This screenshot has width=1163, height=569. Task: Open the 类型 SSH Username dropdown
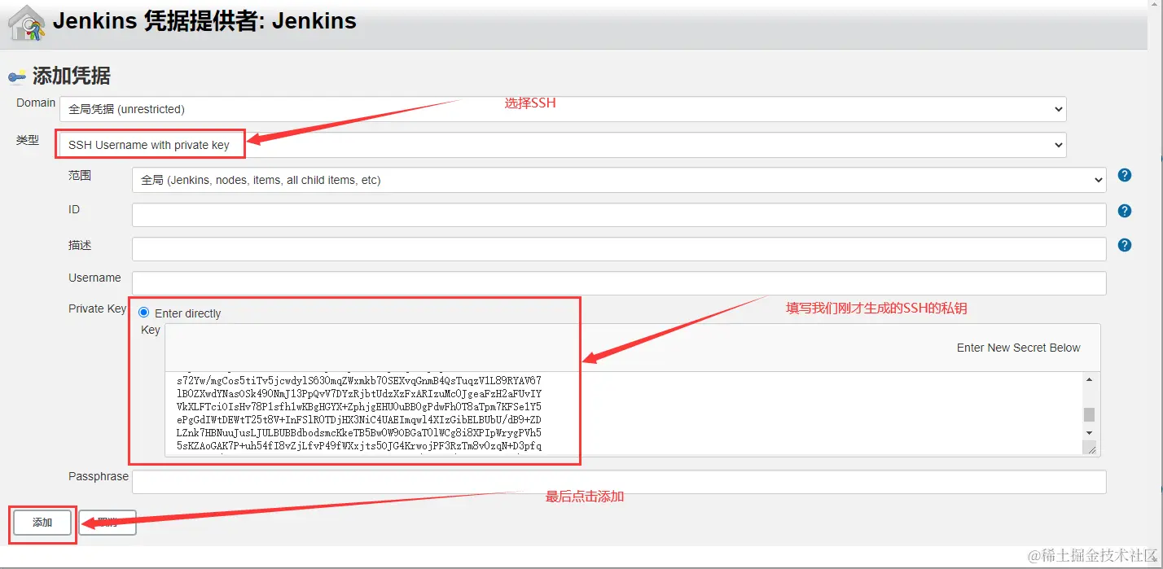coord(563,145)
